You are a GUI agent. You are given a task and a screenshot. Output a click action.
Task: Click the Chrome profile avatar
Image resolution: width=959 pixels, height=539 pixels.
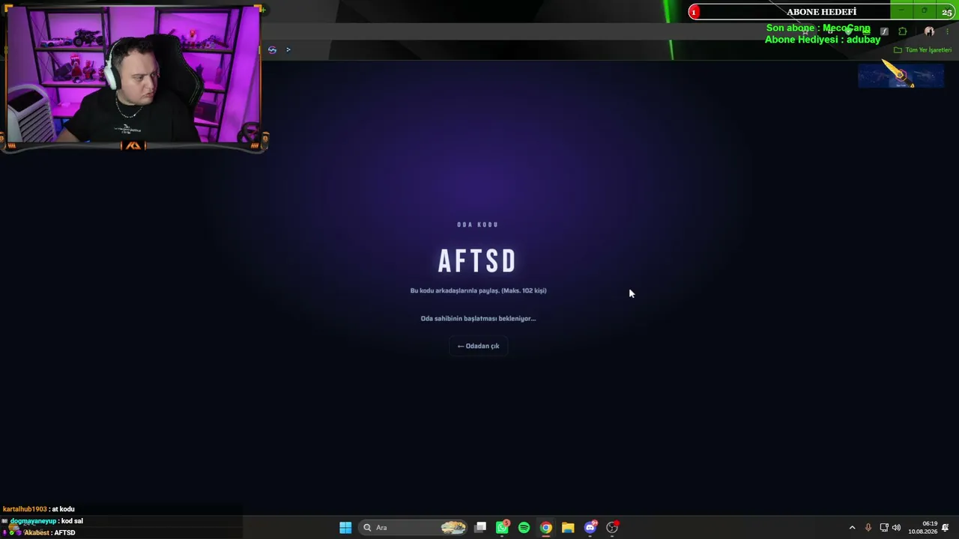click(x=929, y=31)
